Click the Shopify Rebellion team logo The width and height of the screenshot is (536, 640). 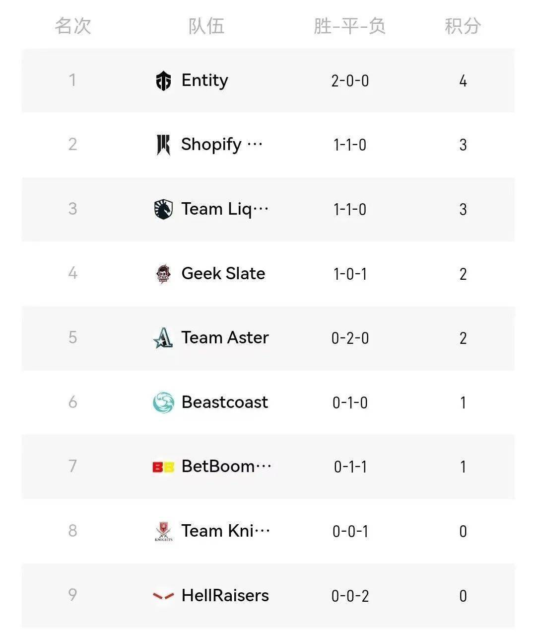pos(163,145)
